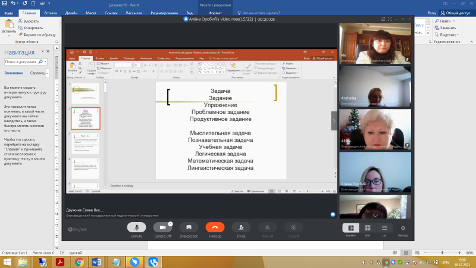Open the Invite participants icon
This screenshot has width=476, height=268.
coord(240,228)
